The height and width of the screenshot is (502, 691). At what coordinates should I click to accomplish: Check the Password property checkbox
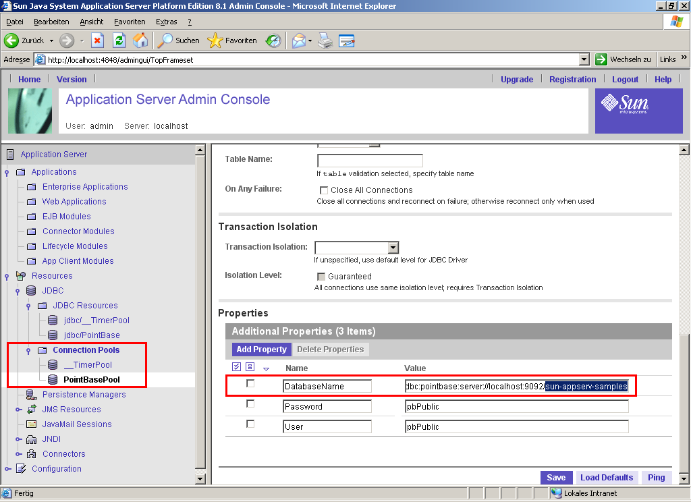pos(250,403)
